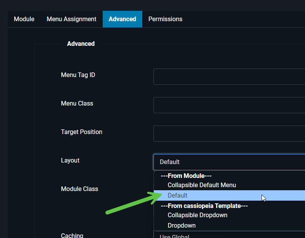Image resolution: width=305 pixels, height=238 pixels.
Task: Click the Module Class label
Action: point(79,189)
